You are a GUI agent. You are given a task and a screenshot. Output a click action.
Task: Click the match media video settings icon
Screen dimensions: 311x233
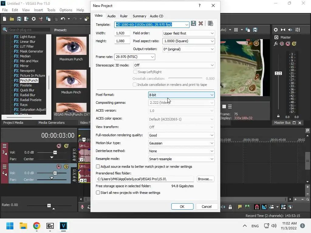[x=210, y=24]
